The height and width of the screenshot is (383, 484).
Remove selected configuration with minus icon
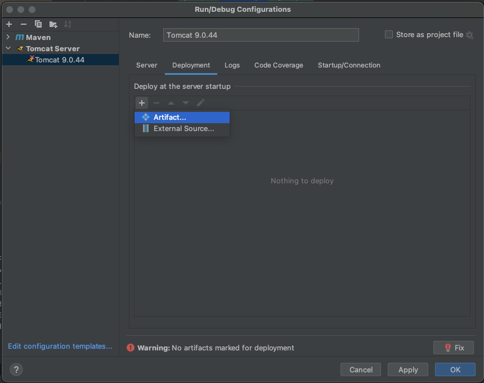pos(24,24)
